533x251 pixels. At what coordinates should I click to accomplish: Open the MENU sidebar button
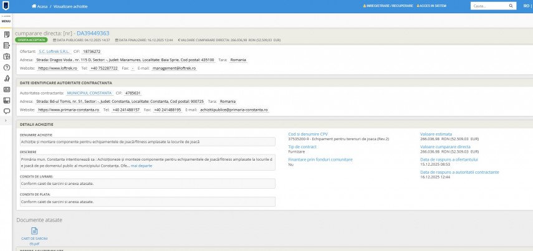point(6,21)
